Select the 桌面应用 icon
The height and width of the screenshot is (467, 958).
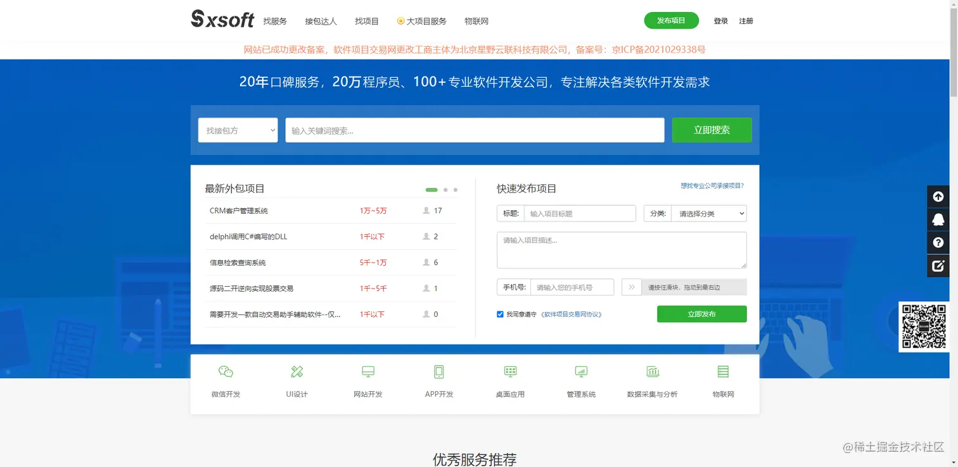click(x=510, y=371)
